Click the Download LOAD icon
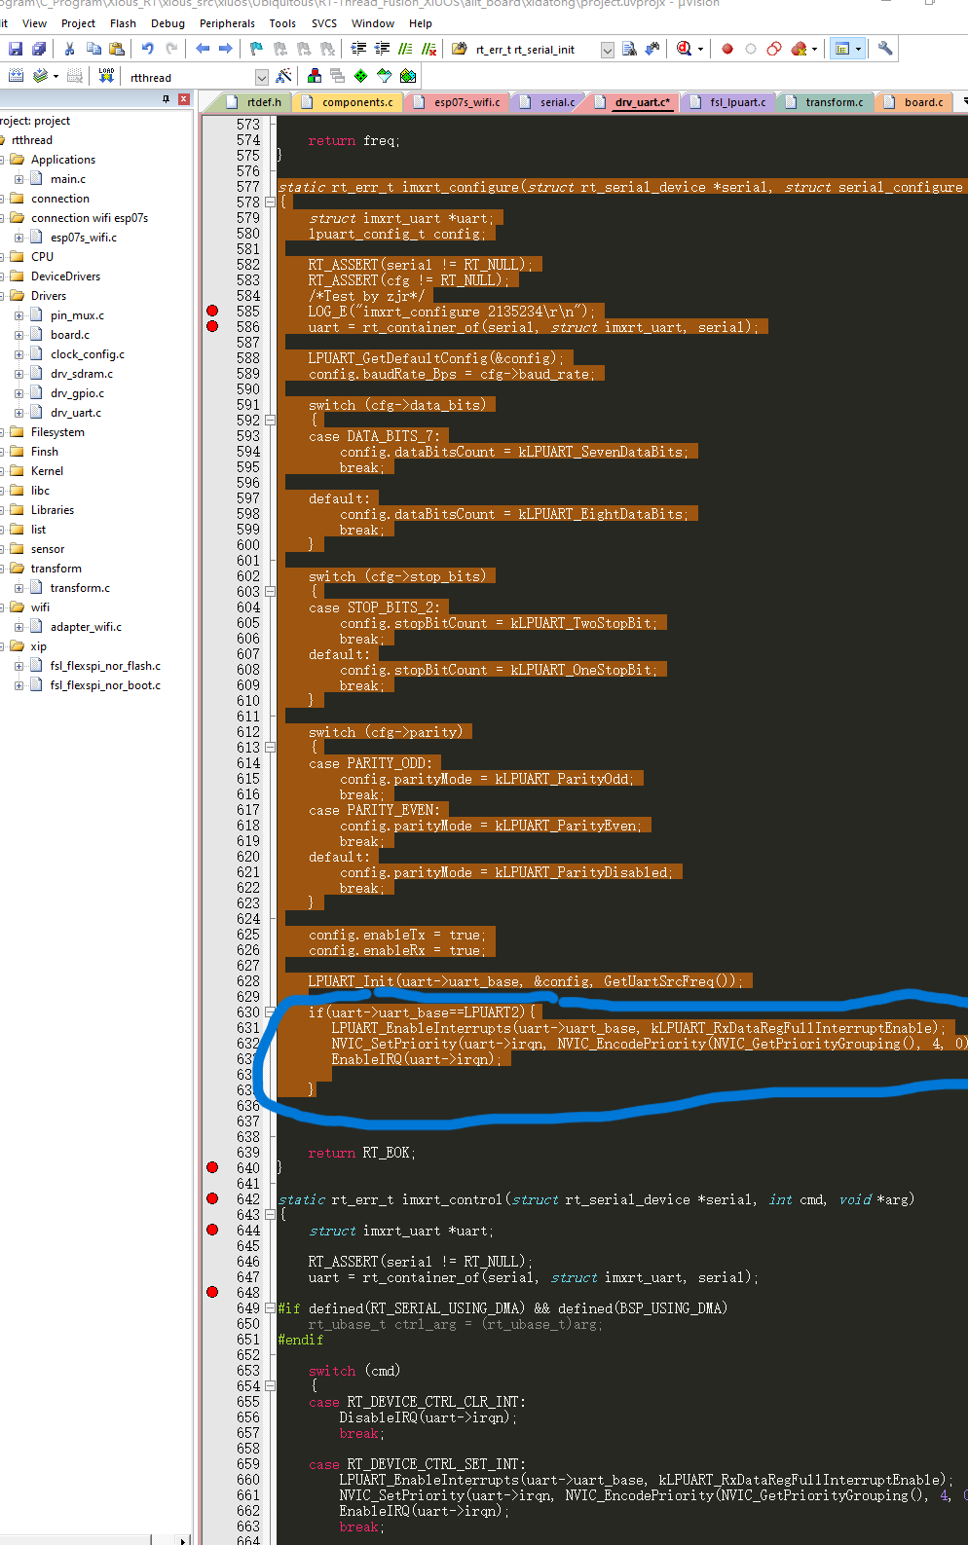 point(106,76)
